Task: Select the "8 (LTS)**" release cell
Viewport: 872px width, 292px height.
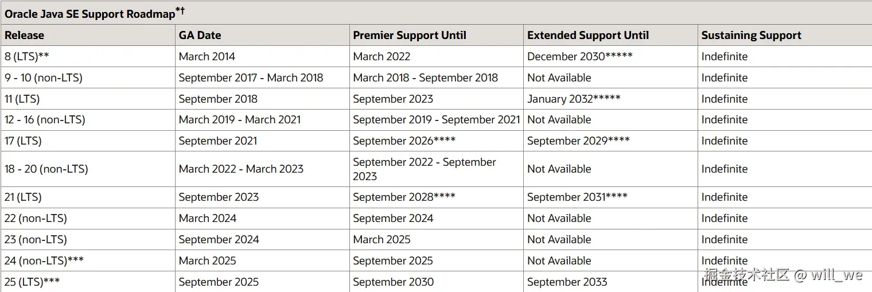Action: (x=26, y=56)
